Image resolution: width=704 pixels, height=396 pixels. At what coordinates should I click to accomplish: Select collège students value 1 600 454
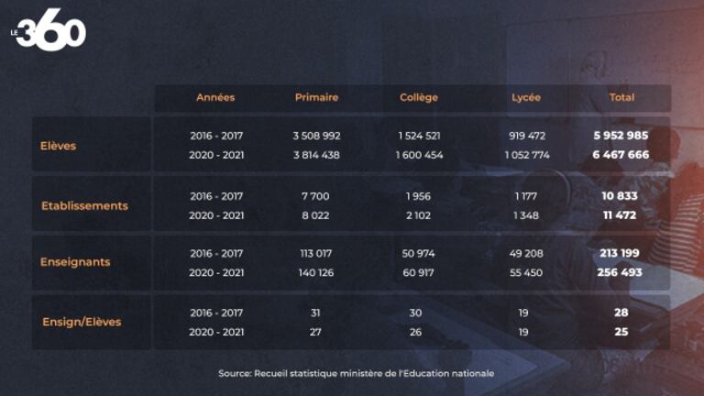[419, 155]
